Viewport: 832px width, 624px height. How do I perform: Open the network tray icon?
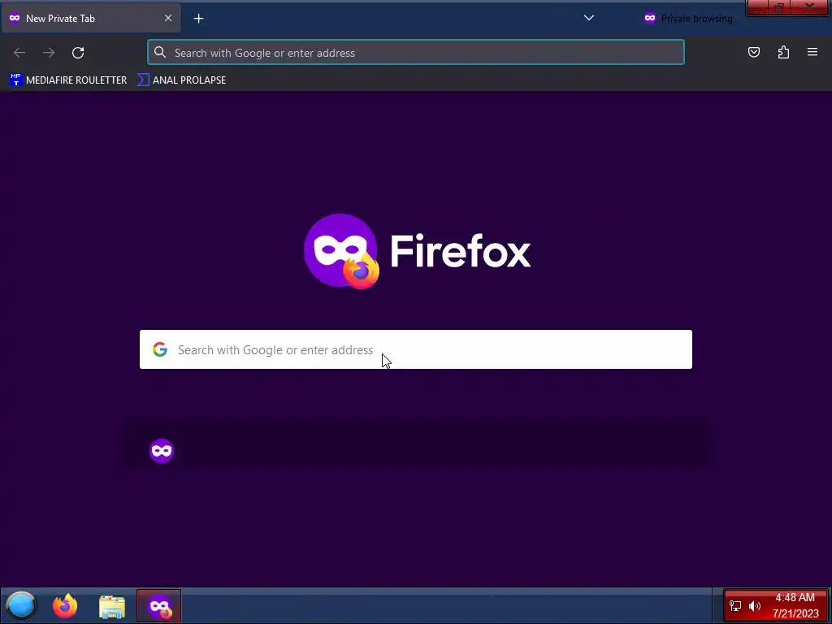(x=735, y=606)
